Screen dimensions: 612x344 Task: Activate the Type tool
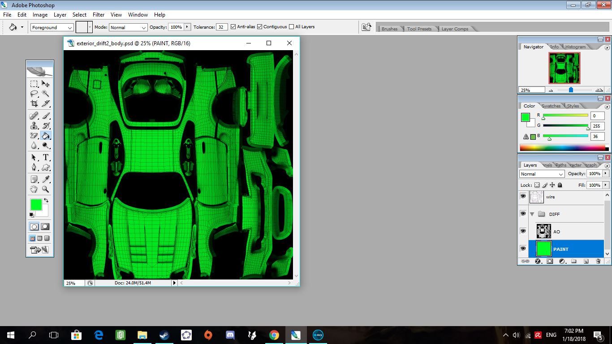[46, 157]
